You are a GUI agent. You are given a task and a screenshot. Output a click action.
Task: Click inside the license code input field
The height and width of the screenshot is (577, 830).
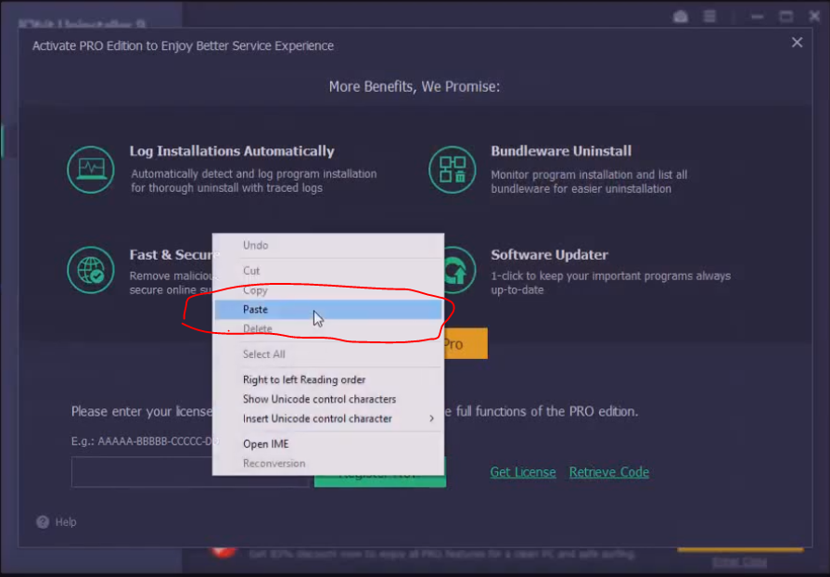(x=143, y=472)
